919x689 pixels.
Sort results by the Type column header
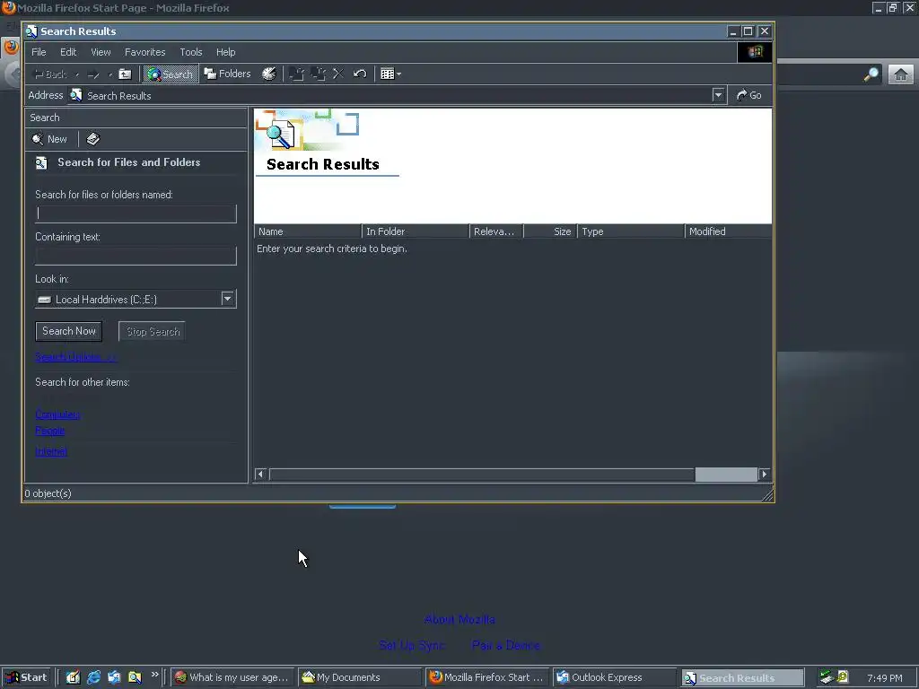click(631, 231)
